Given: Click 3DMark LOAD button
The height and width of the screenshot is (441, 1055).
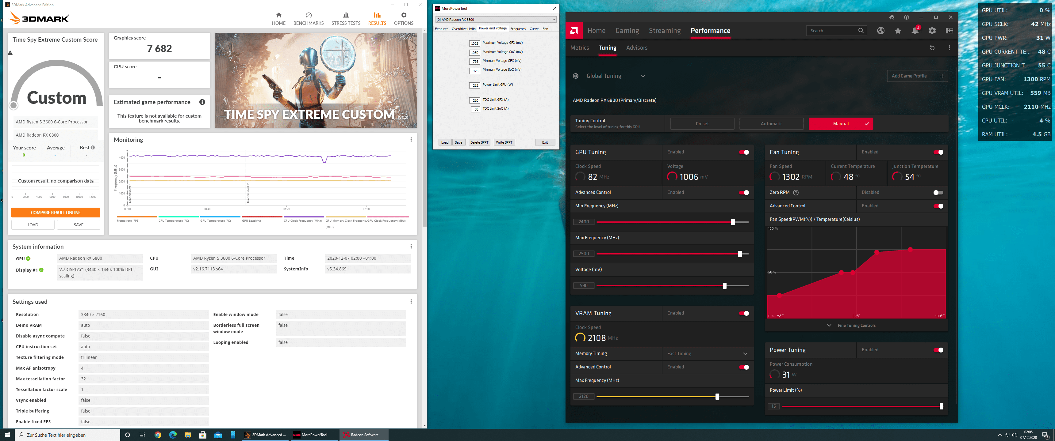Looking at the screenshot, I should point(33,225).
